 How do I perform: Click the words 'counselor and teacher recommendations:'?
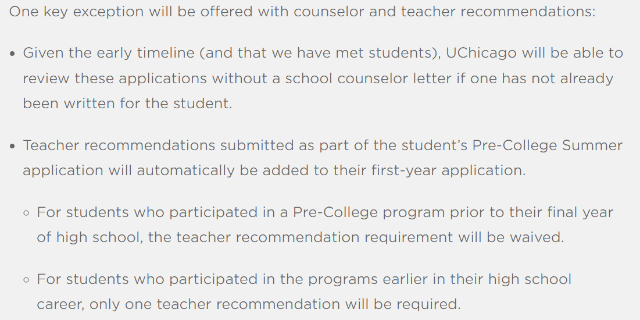click(445, 12)
